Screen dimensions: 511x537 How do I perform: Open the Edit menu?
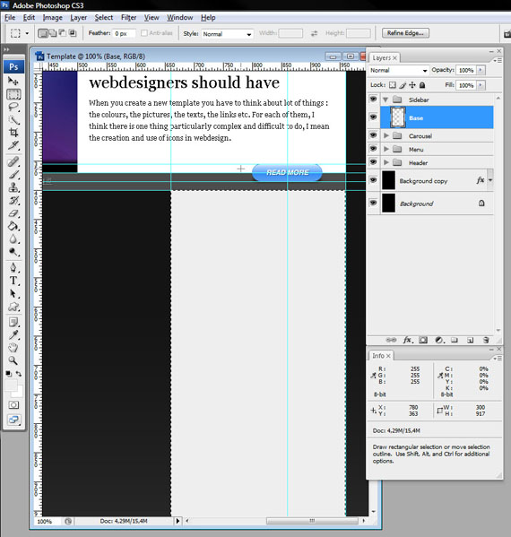coord(29,17)
